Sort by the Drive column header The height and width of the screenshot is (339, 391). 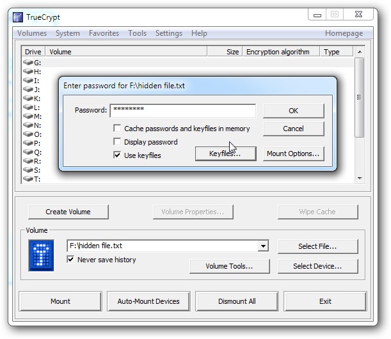[33, 52]
